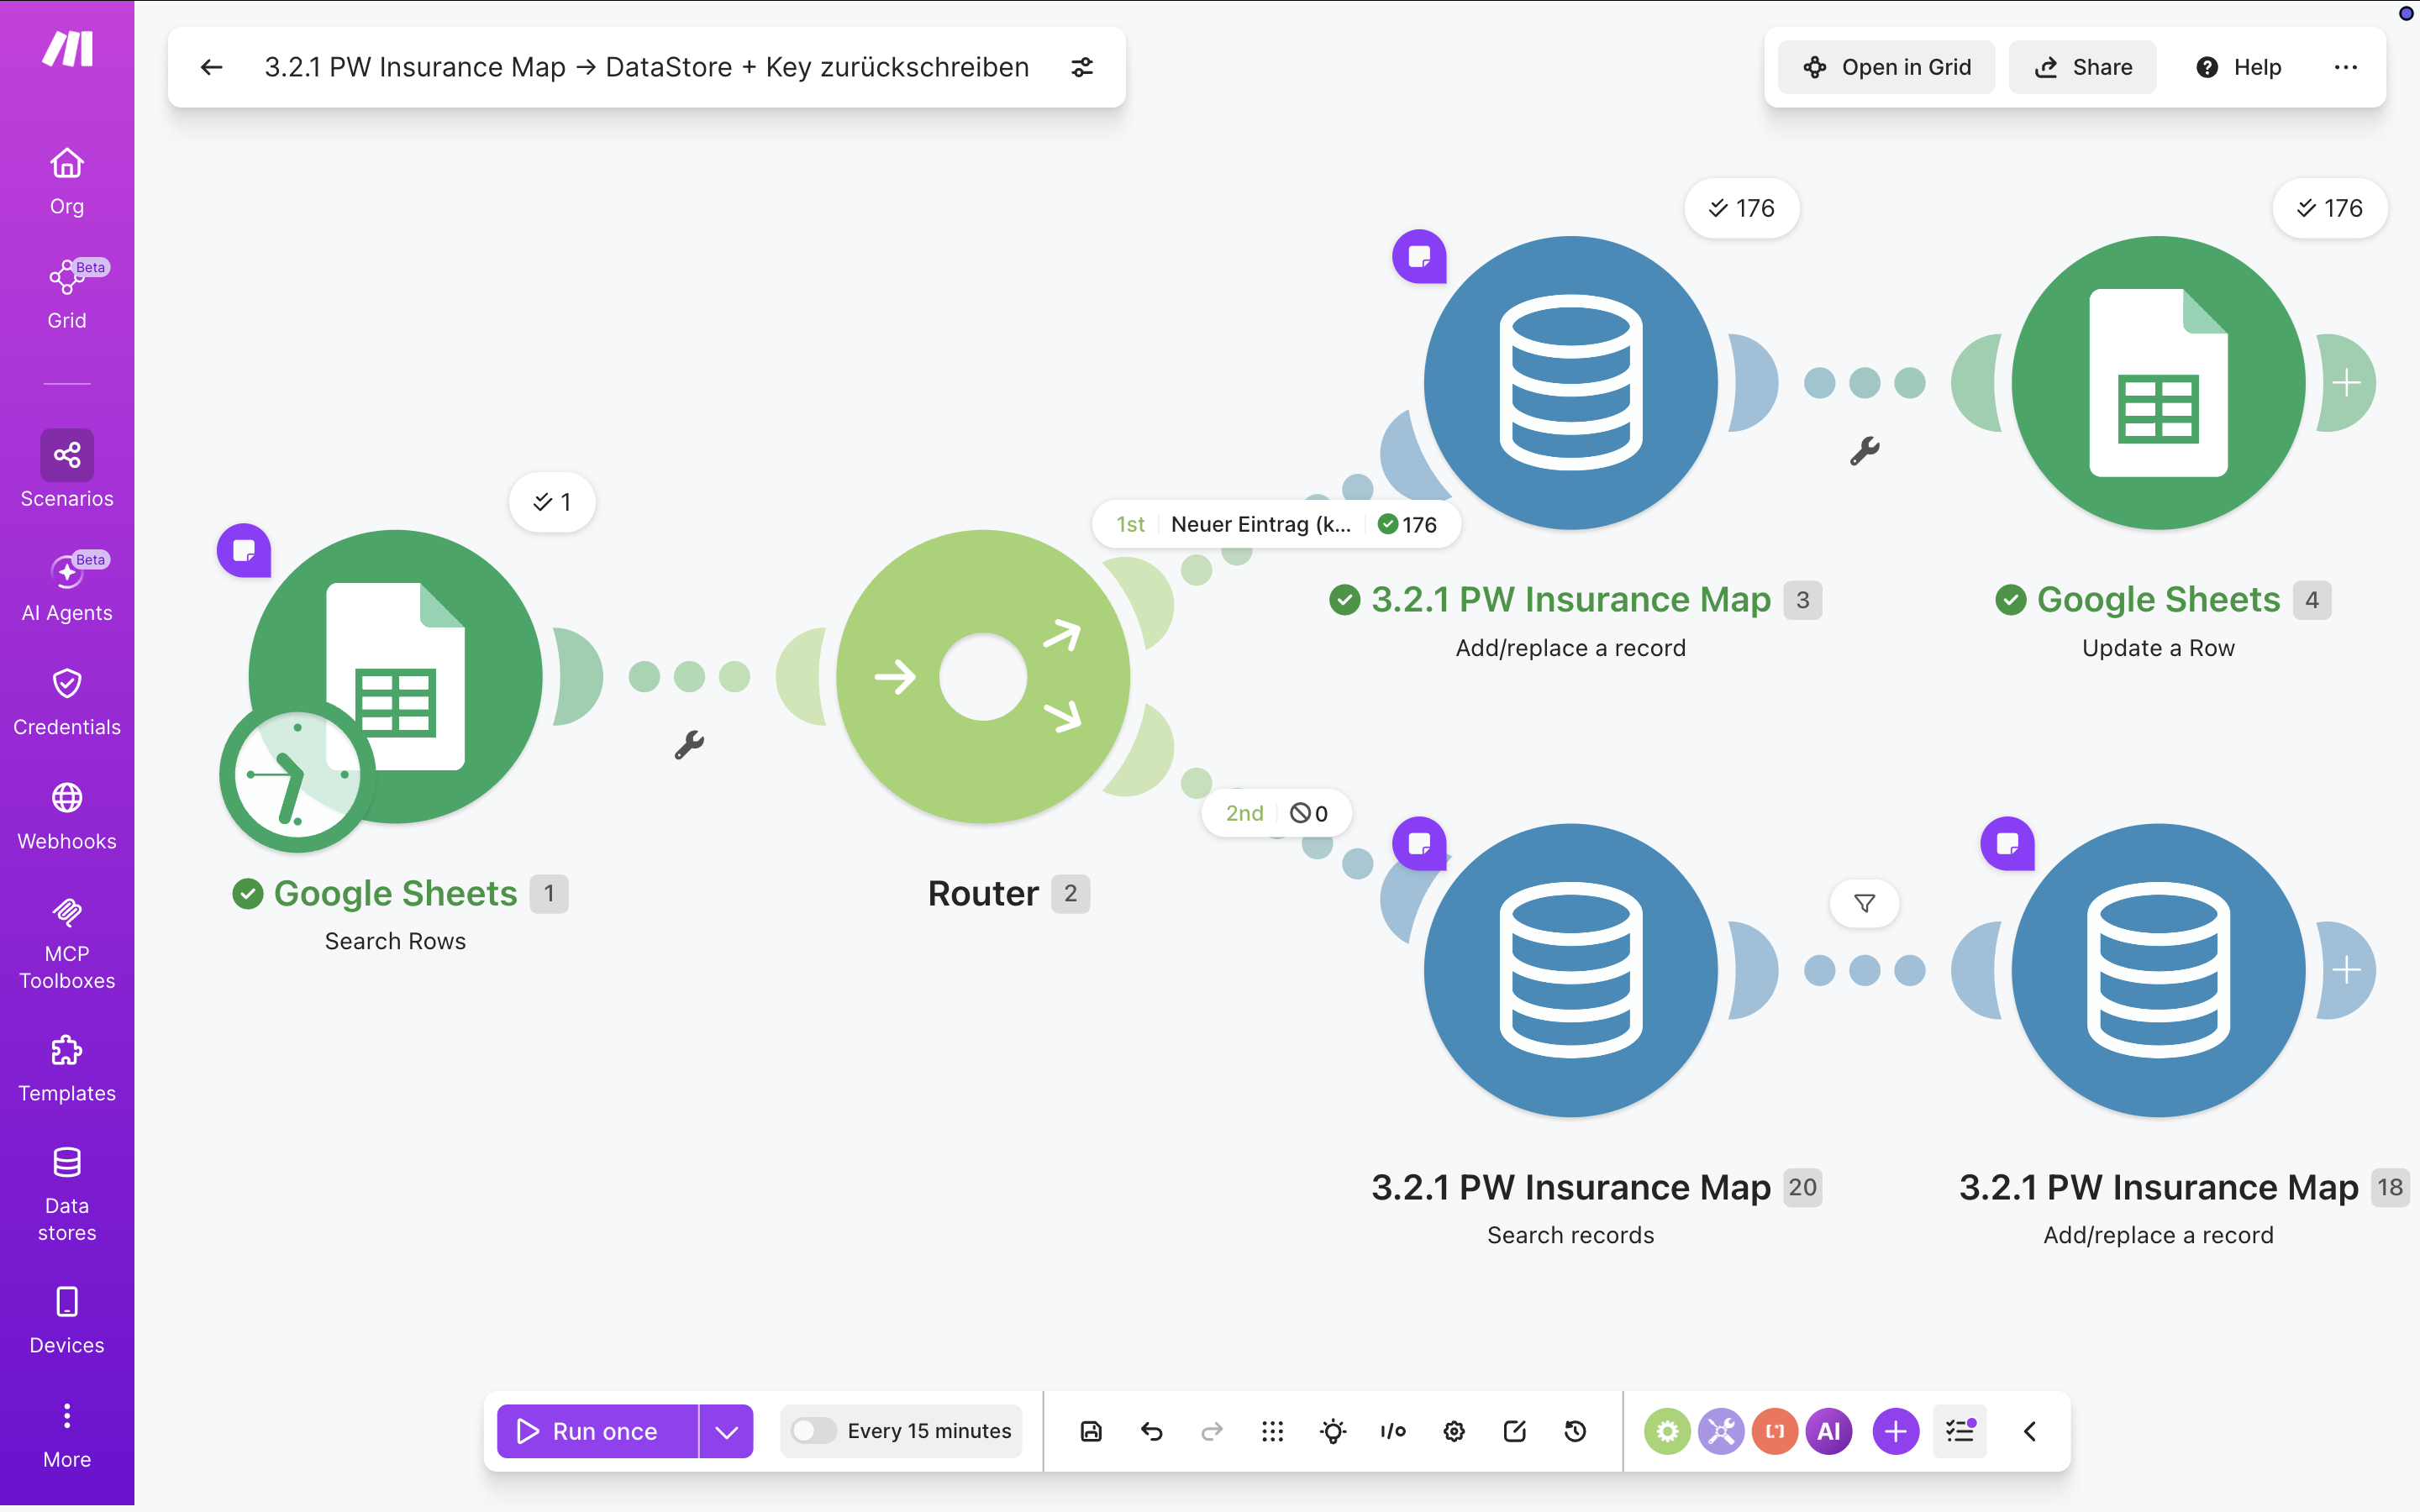Open the 2nd route label

(x=1276, y=813)
